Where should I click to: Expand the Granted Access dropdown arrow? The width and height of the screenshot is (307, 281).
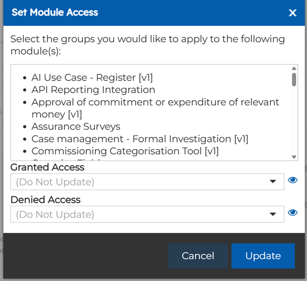(273, 182)
